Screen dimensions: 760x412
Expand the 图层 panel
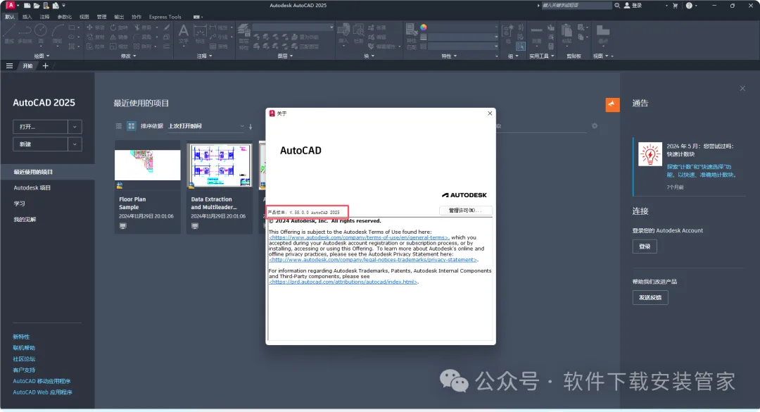point(285,56)
